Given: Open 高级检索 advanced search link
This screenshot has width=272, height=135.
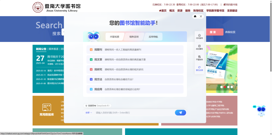Looking at the screenshot, I should click(230, 32).
